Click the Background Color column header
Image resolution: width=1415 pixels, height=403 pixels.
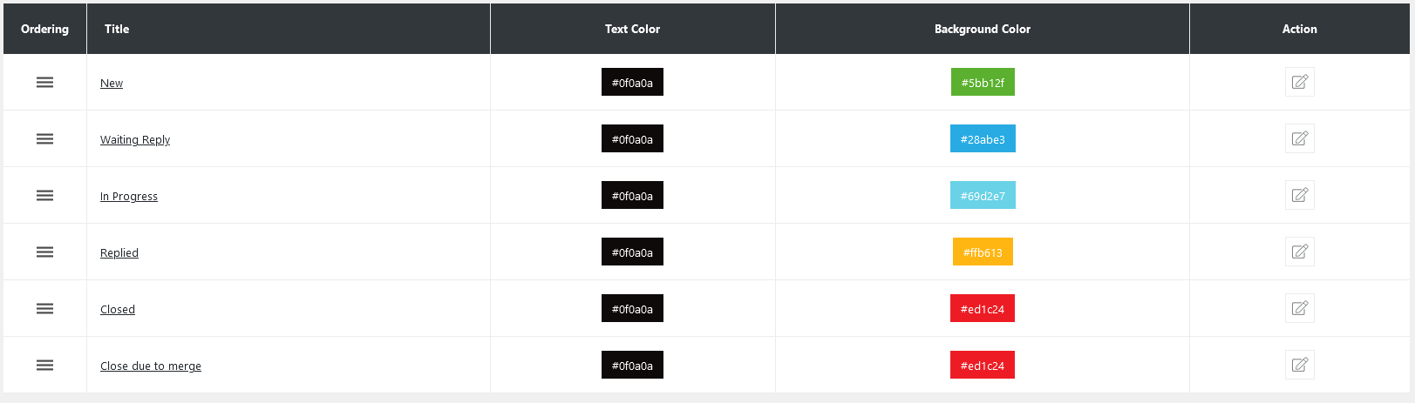(982, 29)
